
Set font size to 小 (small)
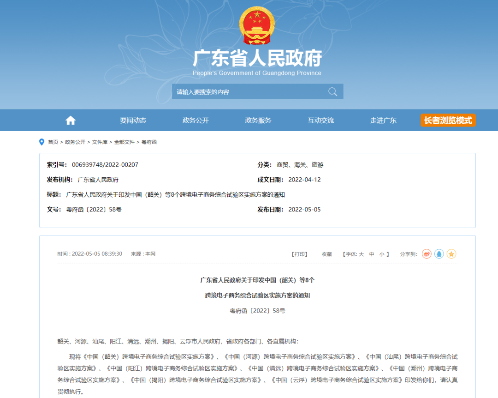[382, 254]
